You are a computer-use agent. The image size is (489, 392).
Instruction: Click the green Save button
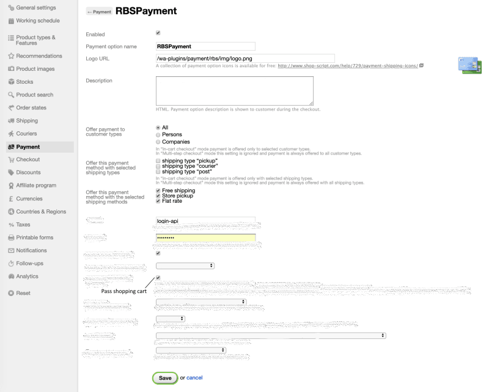[x=165, y=378]
